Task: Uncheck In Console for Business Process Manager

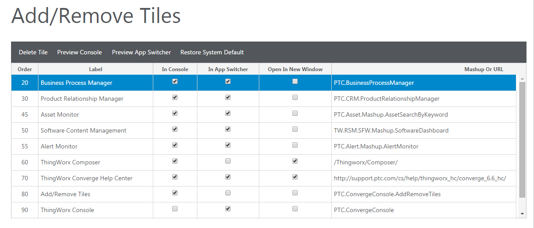Action: tap(175, 81)
